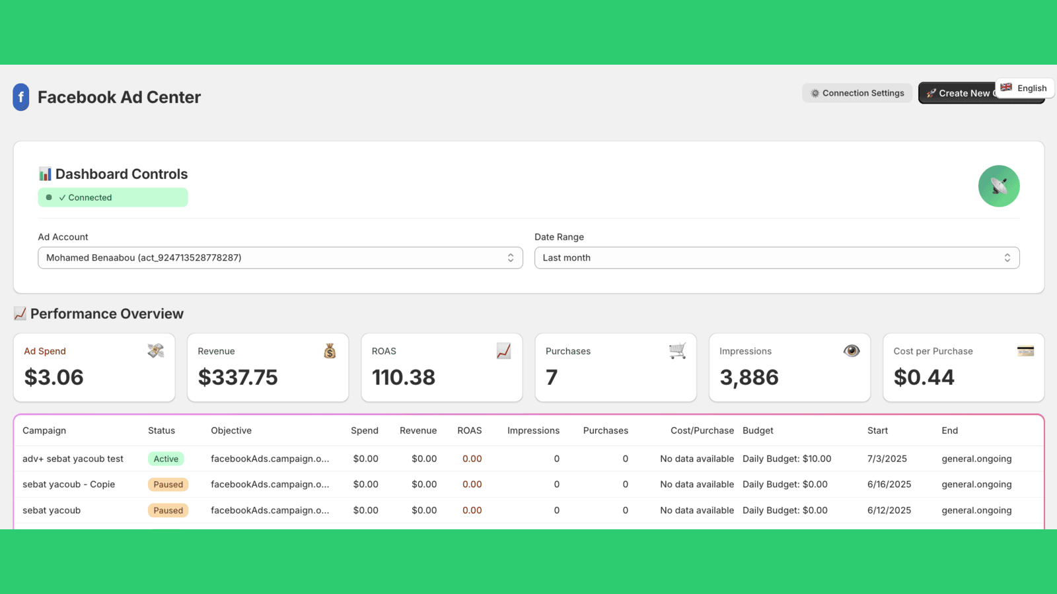The width and height of the screenshot is (1057, 594).
Task: Click the Status column header
Action: [161, 430]
